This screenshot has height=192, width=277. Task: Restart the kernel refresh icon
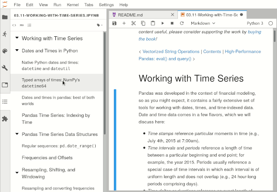coord(182,23)
